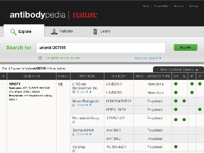
Task: Click WB green dot for H00006426-B01
Action: 176,101
